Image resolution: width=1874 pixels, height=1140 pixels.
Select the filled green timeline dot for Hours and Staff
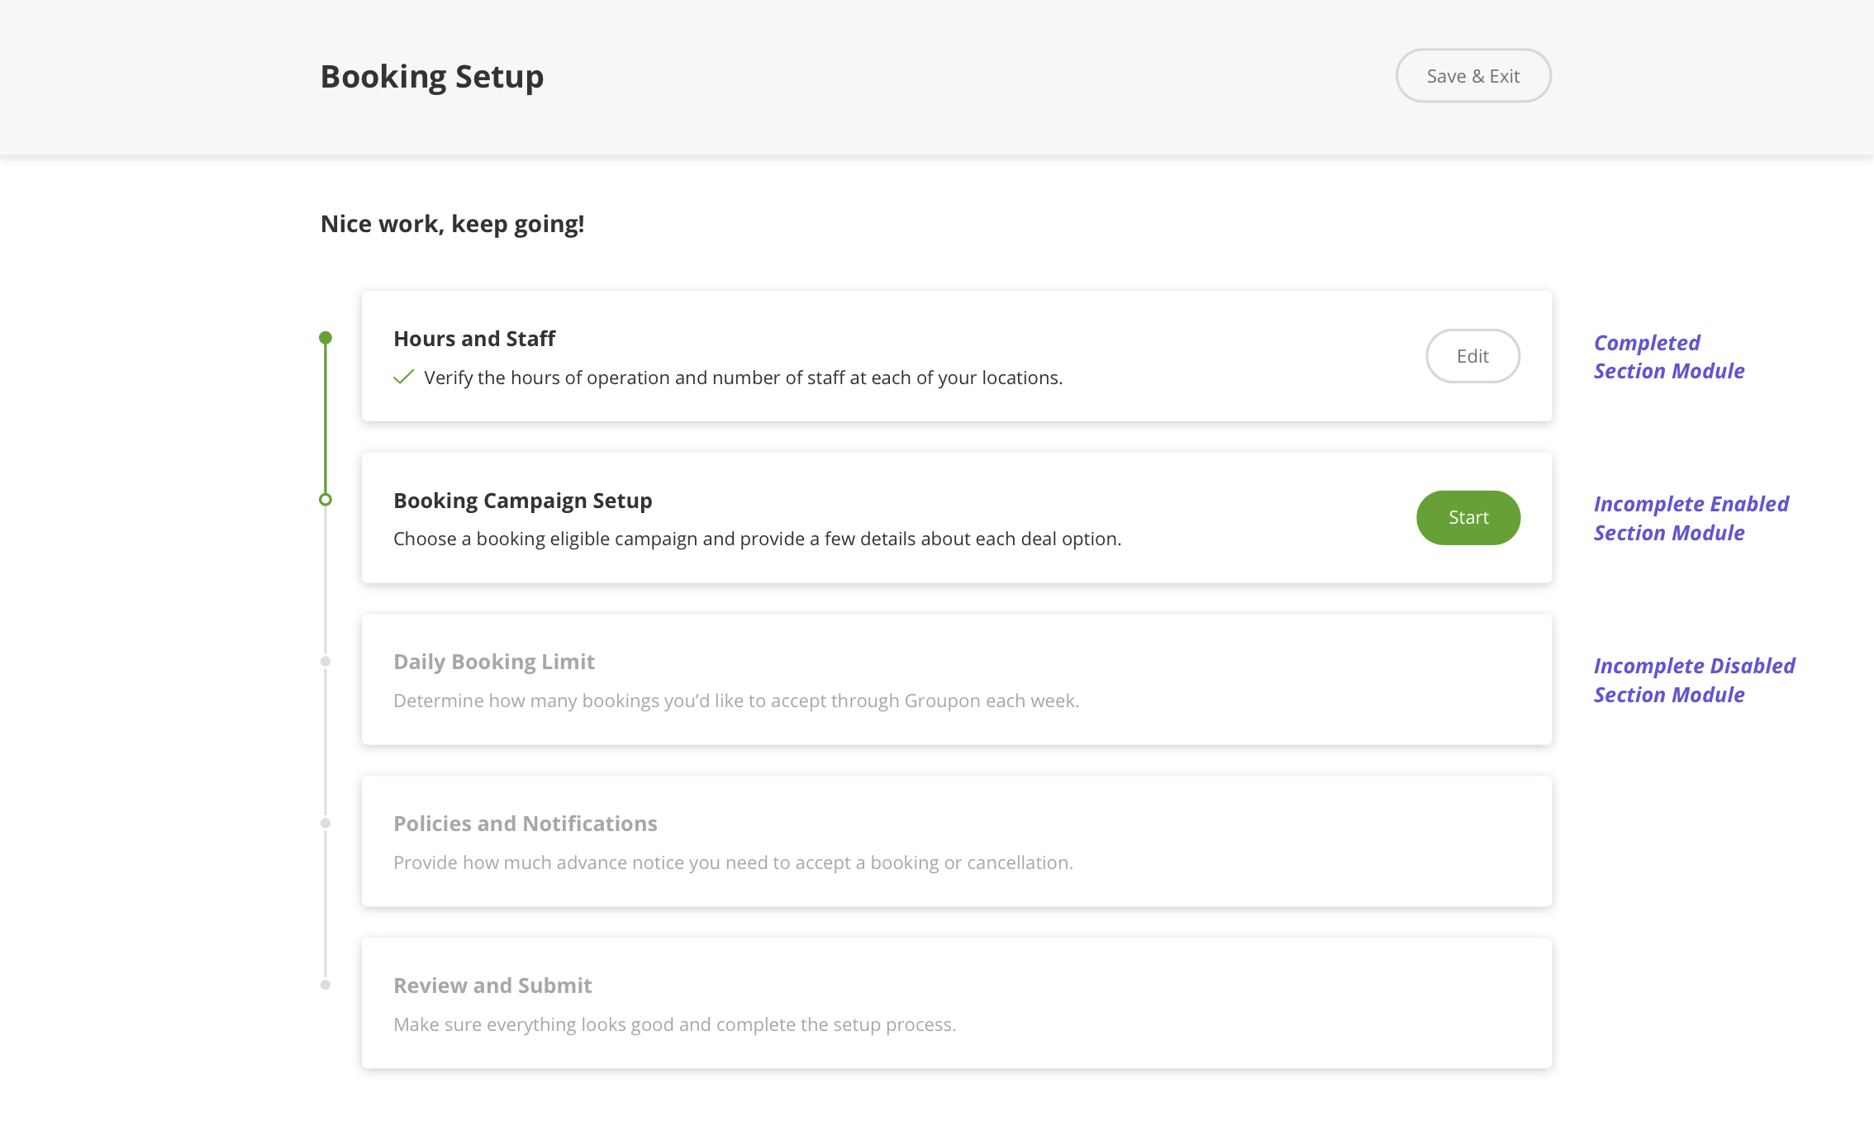325,337
